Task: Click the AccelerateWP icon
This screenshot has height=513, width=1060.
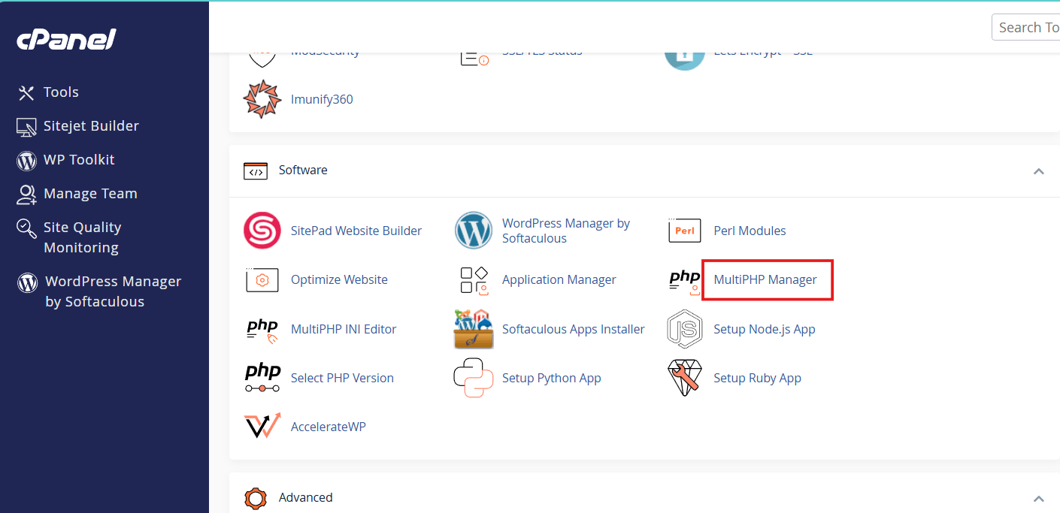Action: (x=262, y=426)
